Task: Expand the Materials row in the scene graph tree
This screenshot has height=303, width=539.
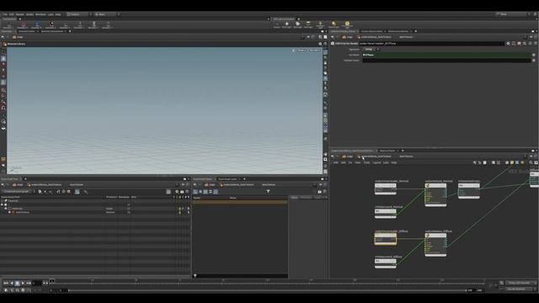Action: (x=6, y=209)
